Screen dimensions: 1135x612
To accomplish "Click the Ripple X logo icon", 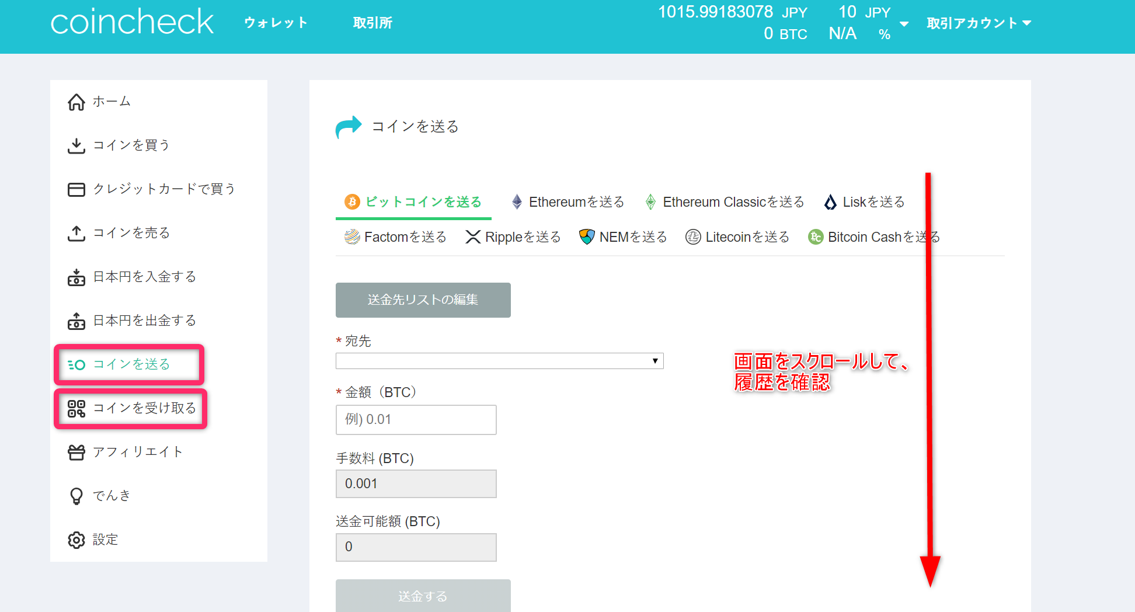I will pos(473,237).
